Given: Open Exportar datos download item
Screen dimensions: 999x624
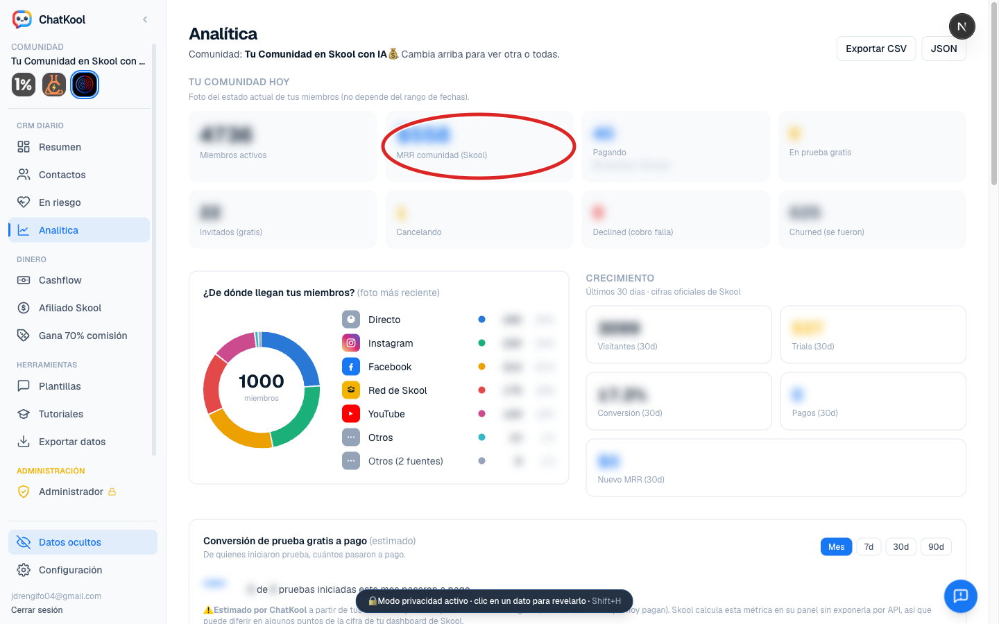Looking at the screenshot, I should (x=79, y=442).
